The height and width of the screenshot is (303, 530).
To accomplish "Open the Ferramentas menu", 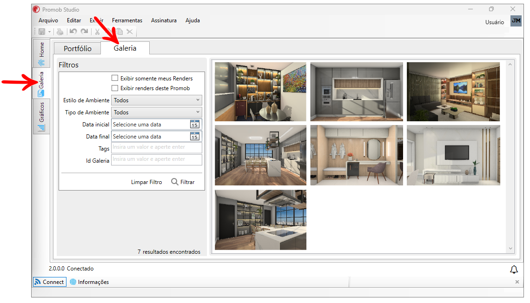I will pos(127,20).
